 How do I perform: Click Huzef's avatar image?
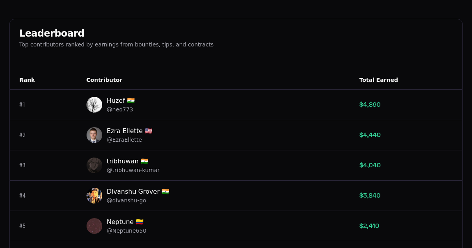click(94, 105)
